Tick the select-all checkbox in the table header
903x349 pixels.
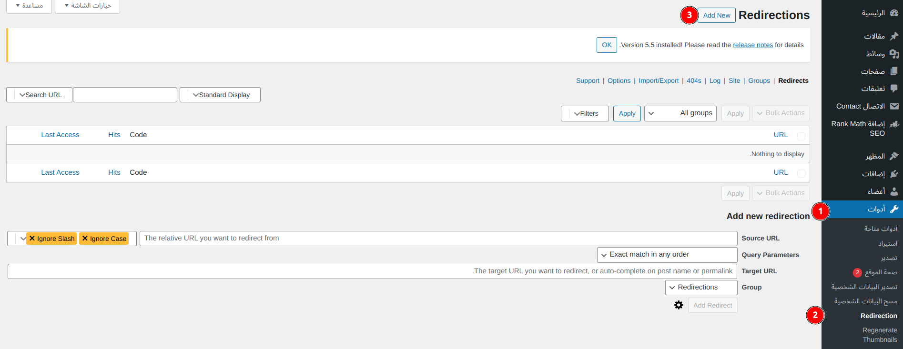point(801,136)
